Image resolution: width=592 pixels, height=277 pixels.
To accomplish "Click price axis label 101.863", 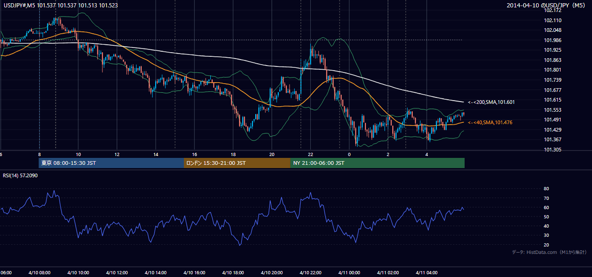I will coord(553,60).
